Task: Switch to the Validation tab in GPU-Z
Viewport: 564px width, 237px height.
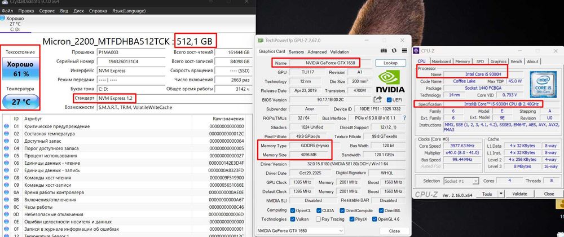Action: pyautogui.click(x=339, y=52)
